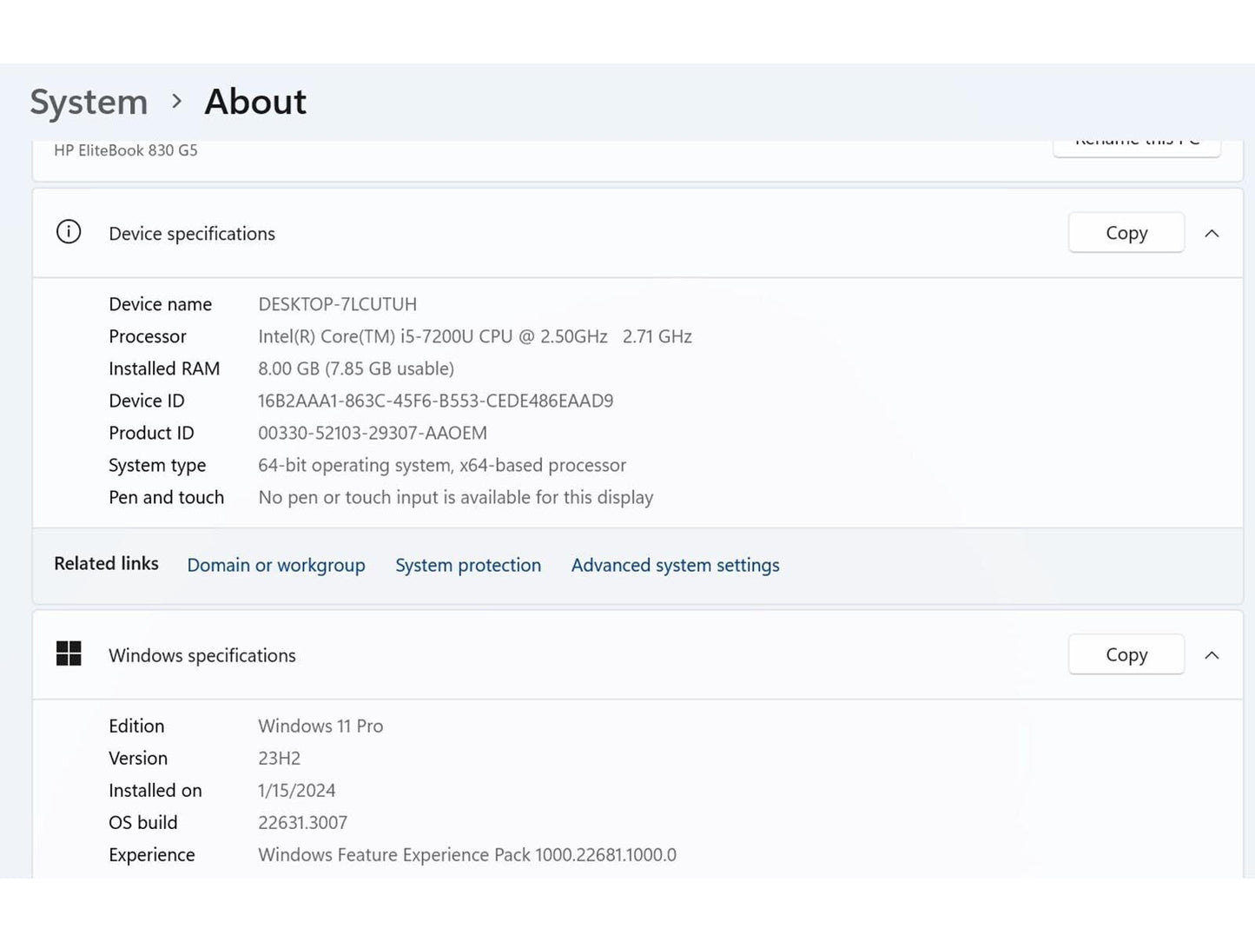Image resolution: width=1255 pixels, height=942 pixels.
Task: Open Advanced system settings link
Action: coord(675,565)
